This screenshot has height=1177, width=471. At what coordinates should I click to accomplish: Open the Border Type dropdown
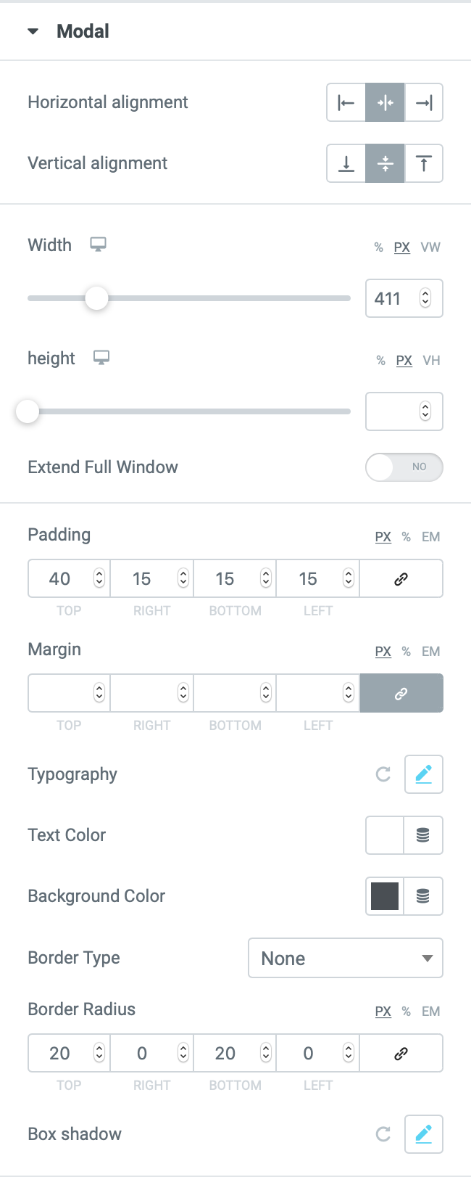pyautogui.click(x=346, y=958)
